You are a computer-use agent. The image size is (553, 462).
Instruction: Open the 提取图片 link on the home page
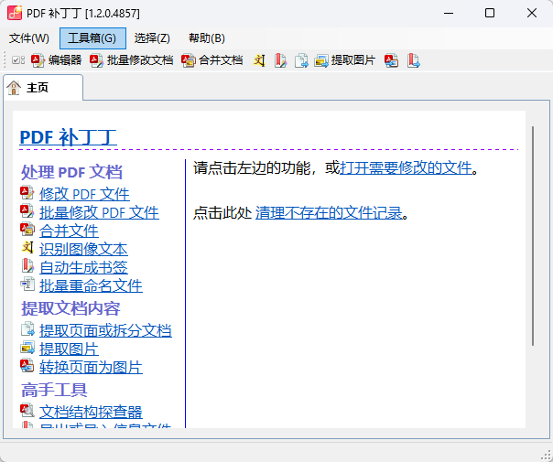coord(69,349)
